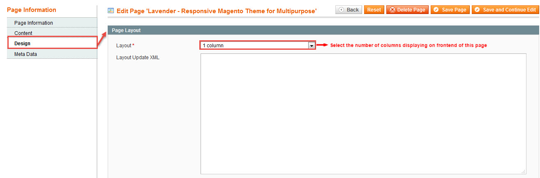Click the page grid icon beside Edit Page title

[111, 11]
